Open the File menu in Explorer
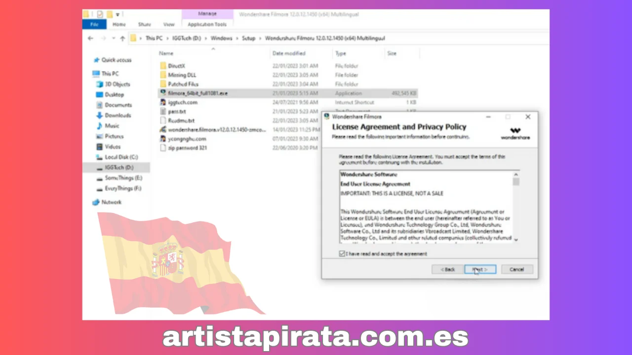The width and height of the screenshot is (632, 355). point(94,24)
